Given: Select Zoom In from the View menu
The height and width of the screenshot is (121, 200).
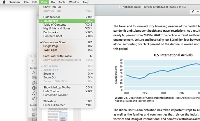Looking at the screenshot, I should (48, 74).
